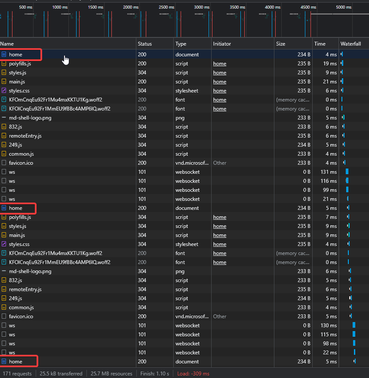The height and width of the screenshot is (378, 369).
Task: Click the font icon beside the KFOmCnq woff2 file
Action: point(4,100)
